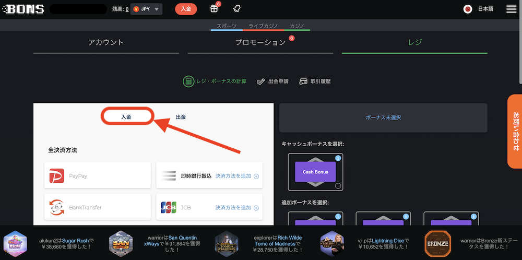Click the pencil icon for 出金申請
Screen dimensions: 522x260
point(261,81)
